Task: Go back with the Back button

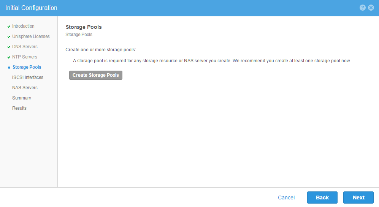Action: (322, 198)
